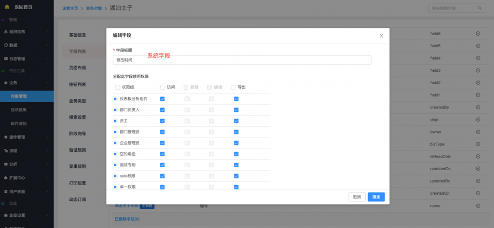Click the 组织结构 sidebar icon

coord(6,32)
